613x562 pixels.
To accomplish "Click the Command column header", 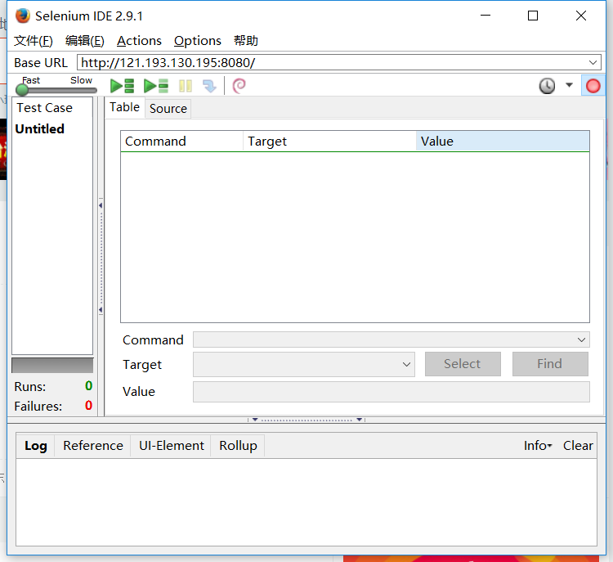I will 181,142.
